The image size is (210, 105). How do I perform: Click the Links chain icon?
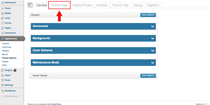2,18
